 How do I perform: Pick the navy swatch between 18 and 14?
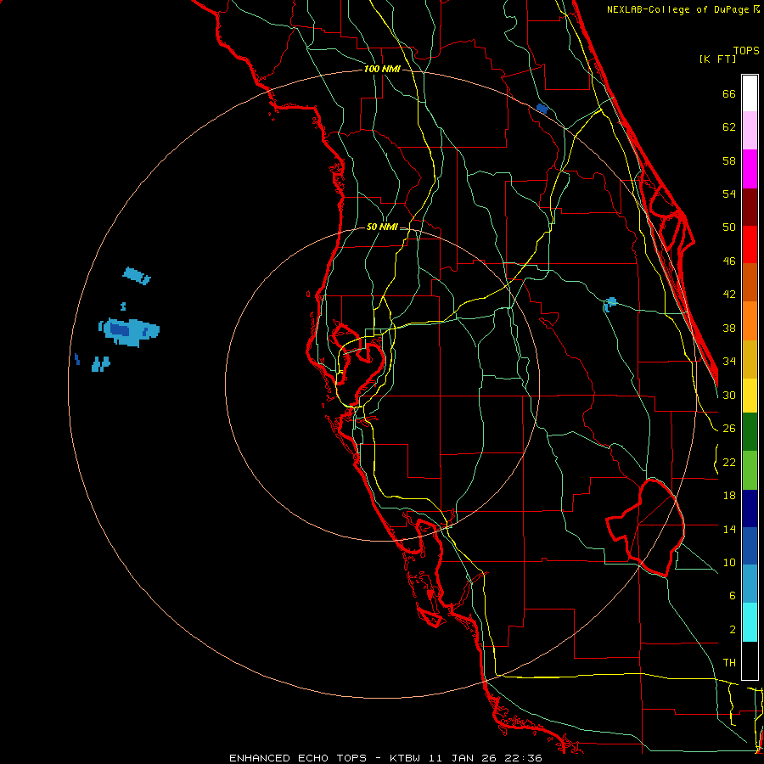[x=750, y=508]
